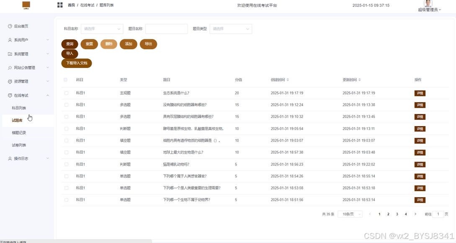This screenshot has height=243, width=456.
Task: Expand the 系统管理 chevron
Action: click(48, 54)
